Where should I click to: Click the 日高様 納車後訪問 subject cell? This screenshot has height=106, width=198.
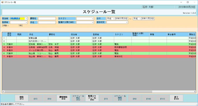tap(38, 47)
